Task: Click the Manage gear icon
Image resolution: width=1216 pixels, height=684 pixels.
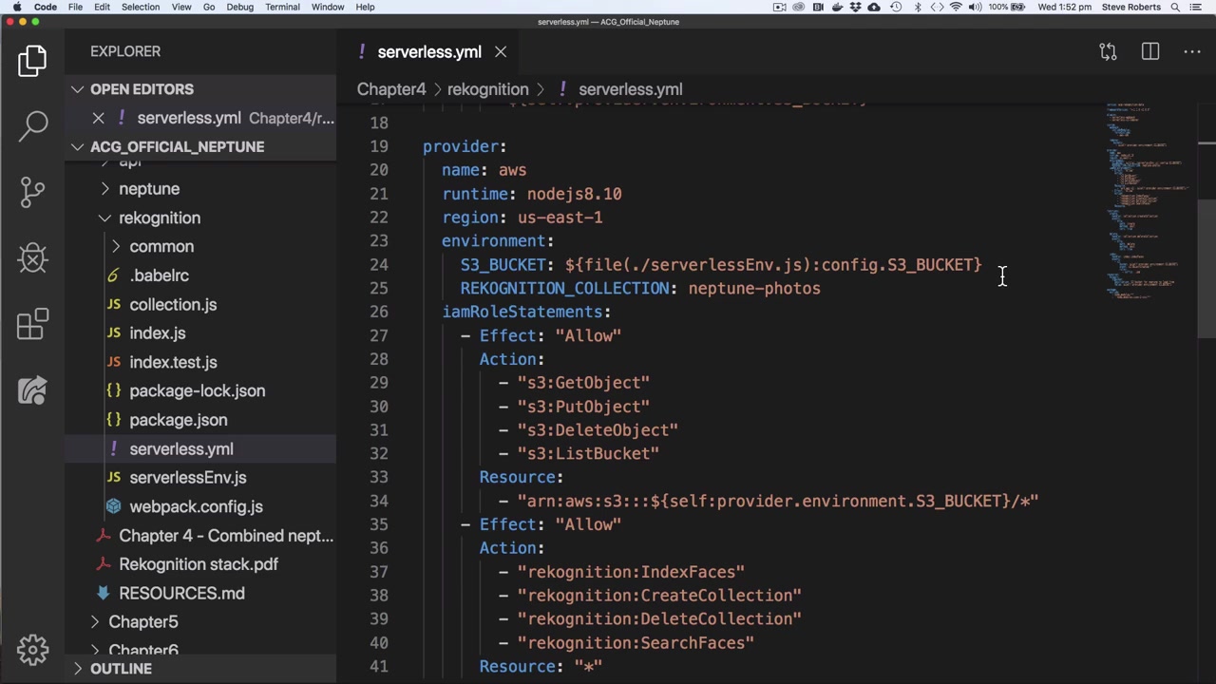Action: [x=32, y=650]
